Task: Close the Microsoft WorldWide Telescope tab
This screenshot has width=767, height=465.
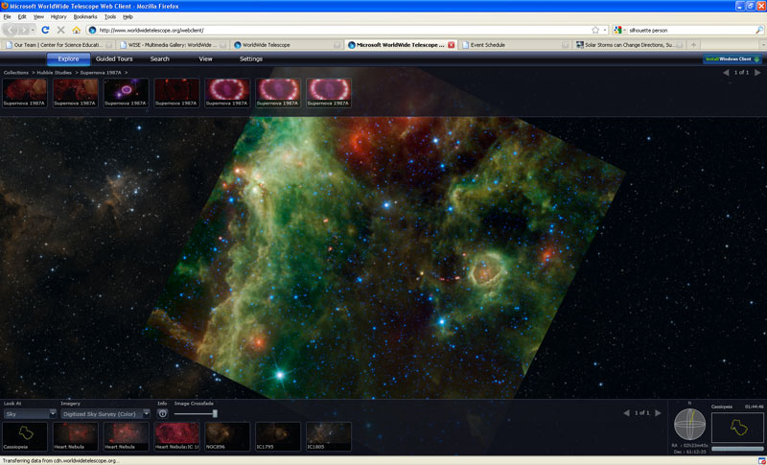Action: (451, 44)
